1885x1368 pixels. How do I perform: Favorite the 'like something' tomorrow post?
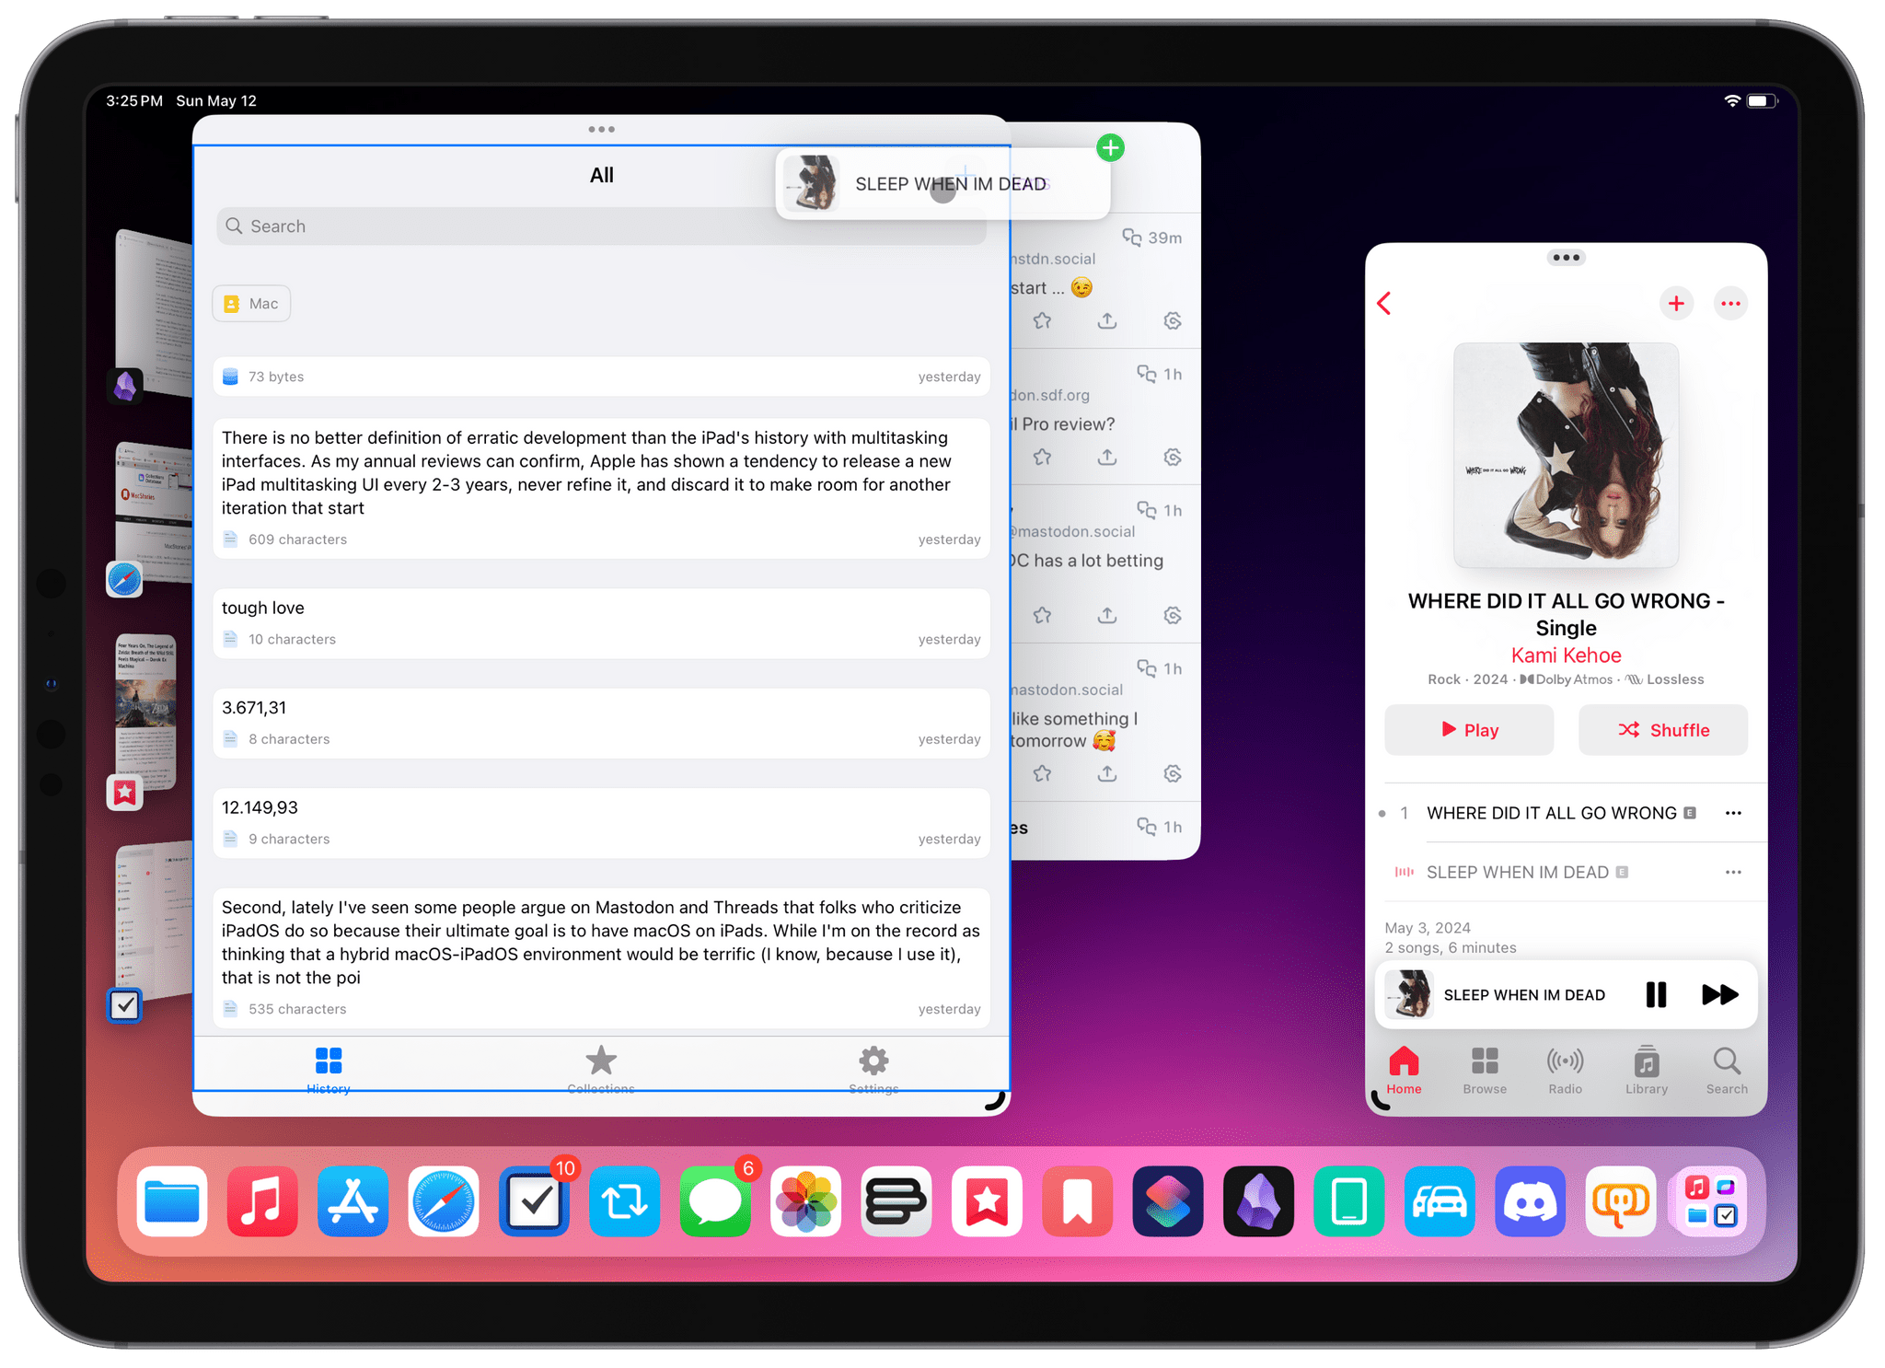tap(1042, 773)
